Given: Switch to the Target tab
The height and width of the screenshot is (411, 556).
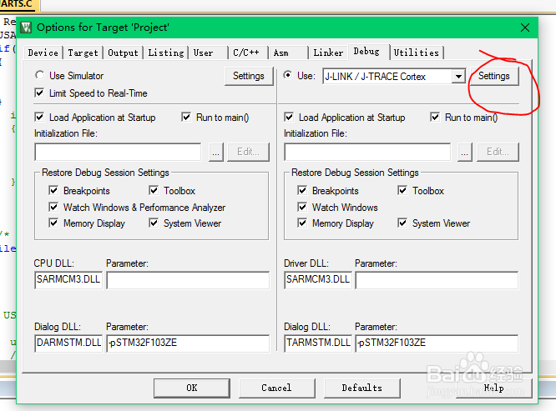Looking at the screenshot, I should tap(83, 53).
